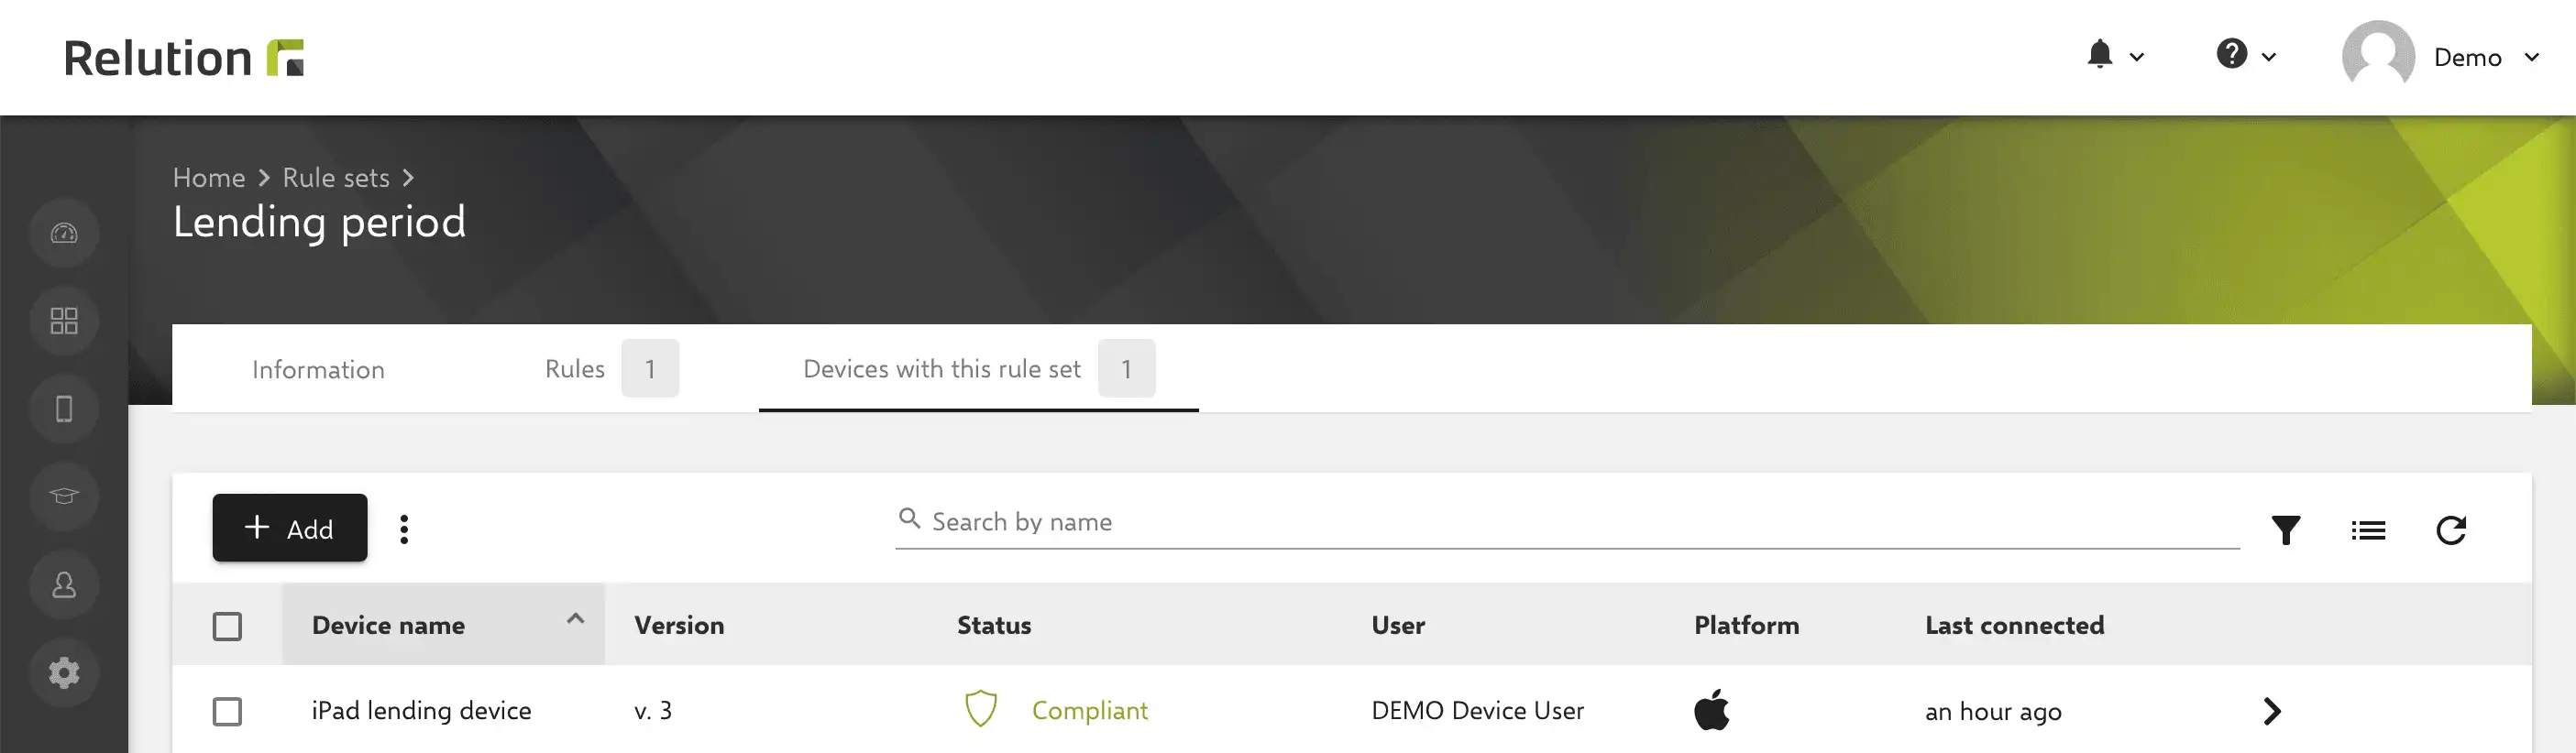The width and height of the screenshot is (2576, 753).
Task: Sort by Device name column header
Action: pos(388,625)
